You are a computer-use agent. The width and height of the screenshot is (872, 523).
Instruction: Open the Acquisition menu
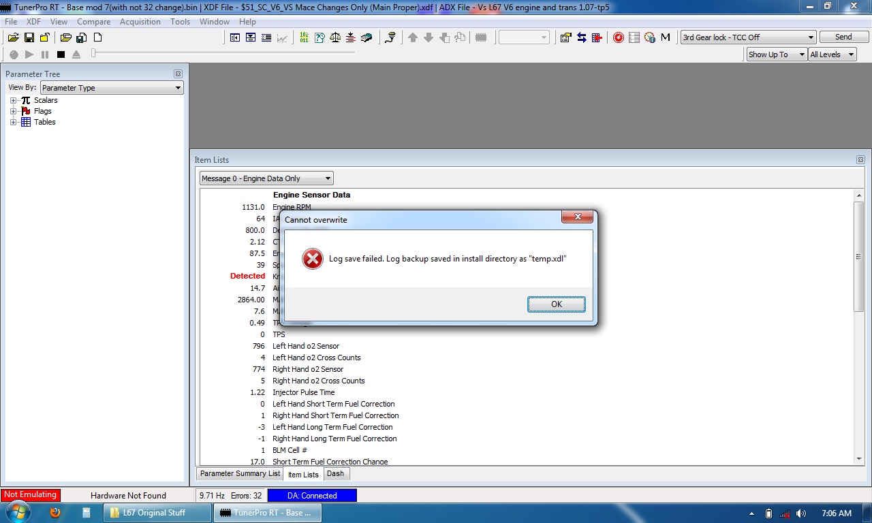point(140,22)
